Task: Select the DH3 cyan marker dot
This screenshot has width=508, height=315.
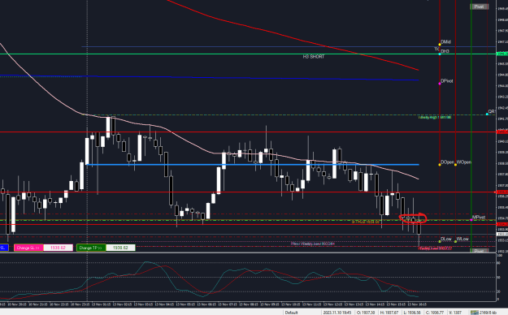Action: 440,54
